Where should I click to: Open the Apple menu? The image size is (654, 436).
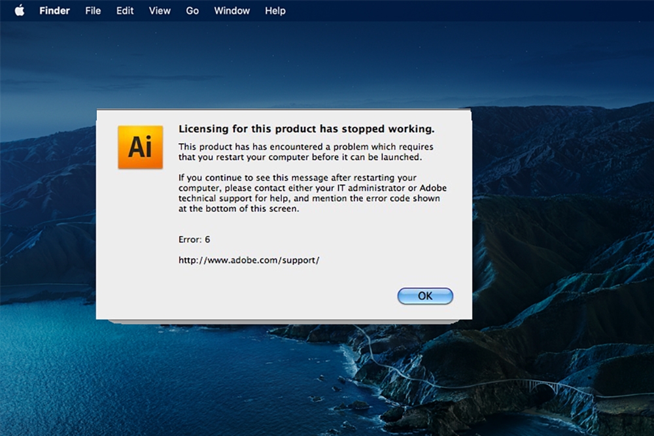(20, 10)
